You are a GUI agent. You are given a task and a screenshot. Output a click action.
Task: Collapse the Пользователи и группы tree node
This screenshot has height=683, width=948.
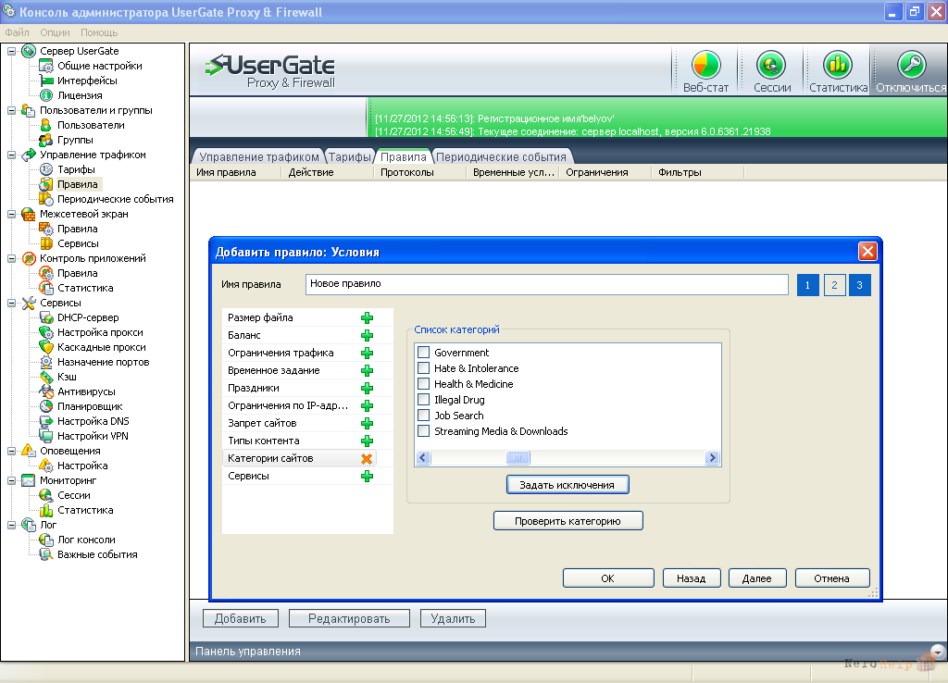(x=11, y=111)
